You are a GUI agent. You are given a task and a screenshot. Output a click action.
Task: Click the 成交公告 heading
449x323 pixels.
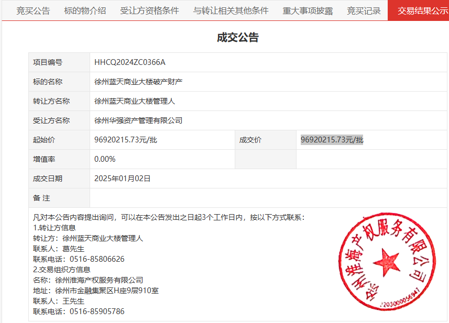click(238, 38)
